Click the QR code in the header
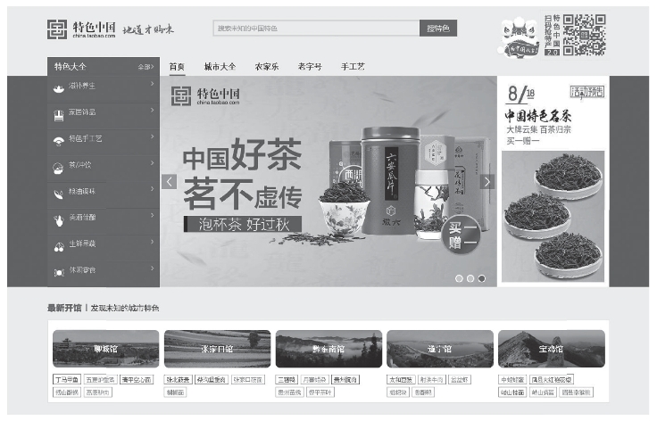This screenshot has height=421, width=657. click(585, 35)
